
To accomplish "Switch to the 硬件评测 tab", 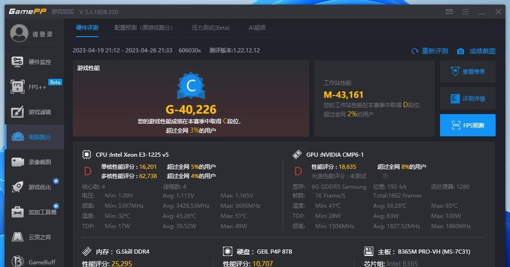I will pyautogui.click(x=87, y=28).
